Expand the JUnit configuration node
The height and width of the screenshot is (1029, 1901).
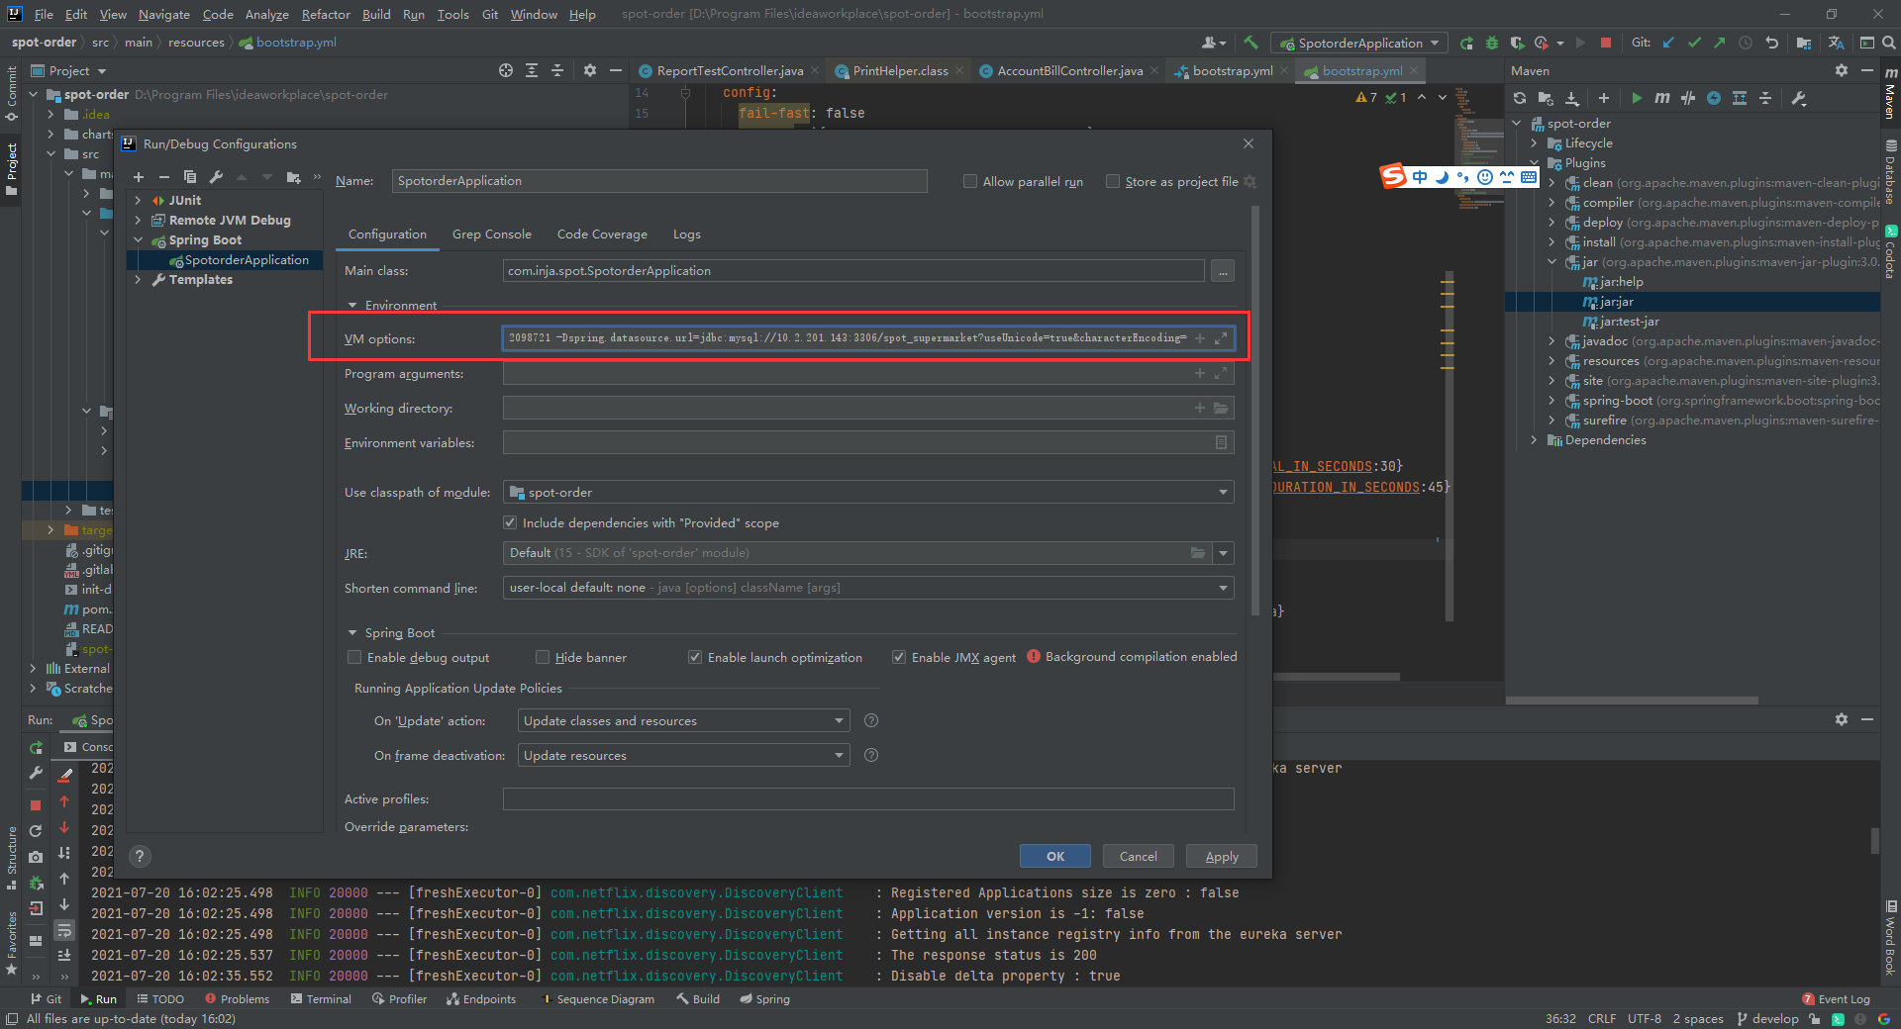pos(138,200)
